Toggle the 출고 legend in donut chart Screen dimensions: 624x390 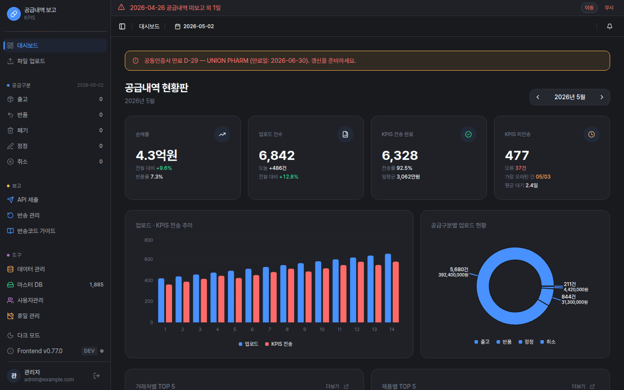482,342
